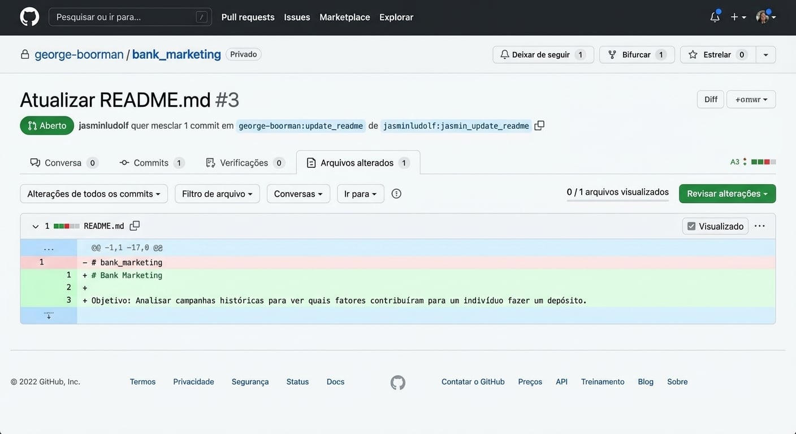The image size is (796, 434).
Task: Open the +omwr dropdown
Action: (751, 99)
